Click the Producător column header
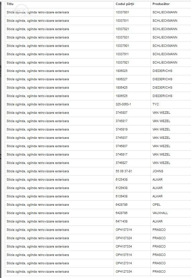 (161, 4)
